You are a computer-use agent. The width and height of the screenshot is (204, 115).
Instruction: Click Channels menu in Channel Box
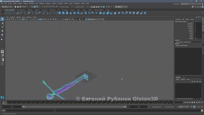click(x=178, y=19)
